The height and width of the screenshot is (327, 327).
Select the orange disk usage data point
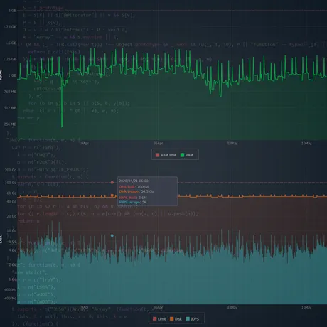[x=112, y=195]
